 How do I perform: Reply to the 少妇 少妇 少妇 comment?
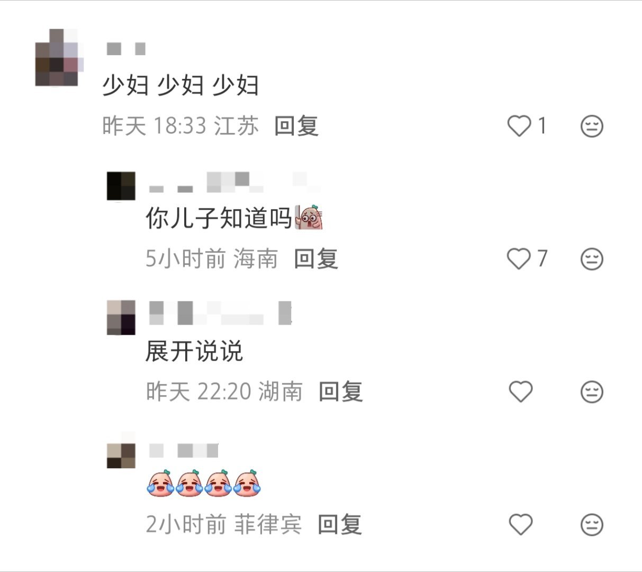pos(296,126)
